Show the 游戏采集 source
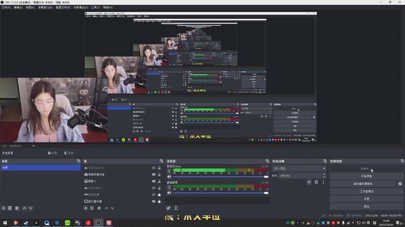 tap(154, 195)
